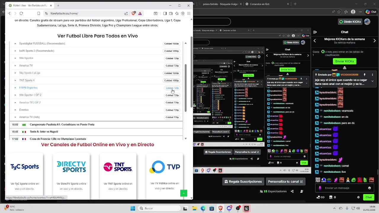The image size is (379, 213).
Task: Open emoji picker in Kick message box
Action: coord(370,188)
